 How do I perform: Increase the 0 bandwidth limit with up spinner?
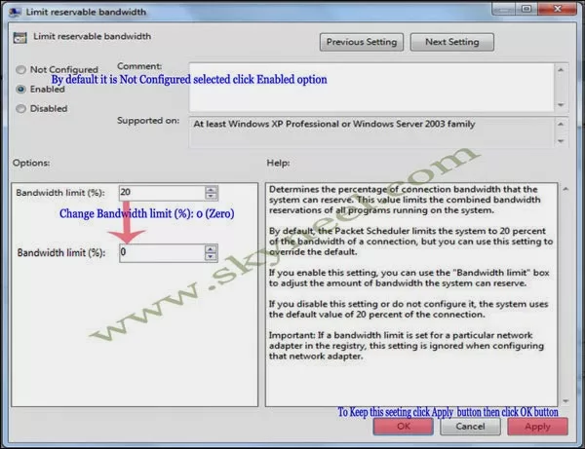(211, 249)
